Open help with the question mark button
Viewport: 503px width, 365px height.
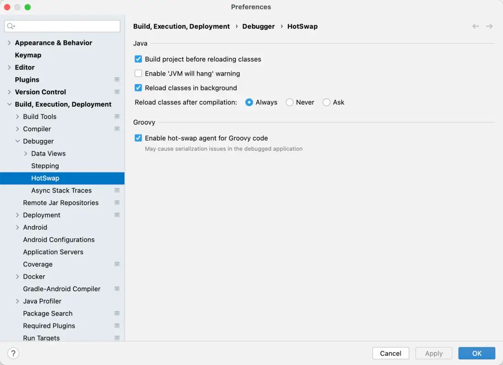pyautogui.click(x=13, y=354)
